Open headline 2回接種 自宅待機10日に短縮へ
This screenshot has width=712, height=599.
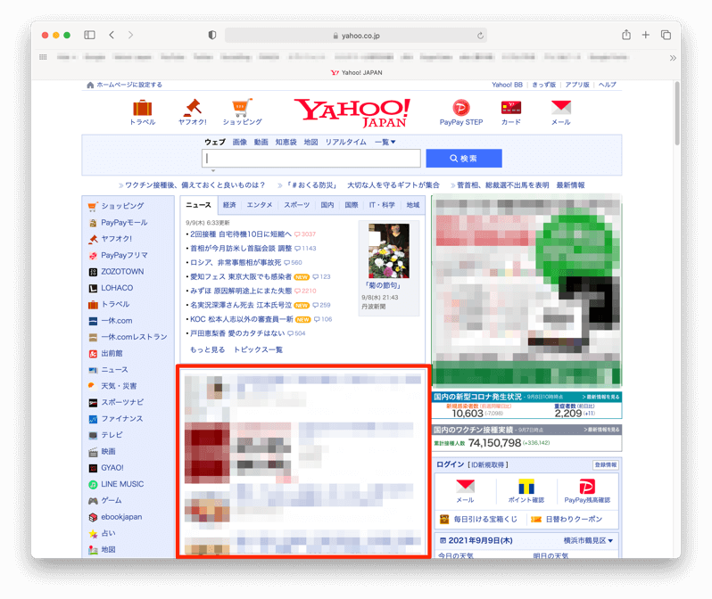[241, 234]
